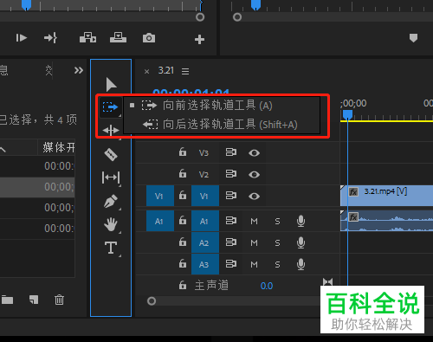This screenshot has height=342, width=433.
Task: Toggle lock on track V2
Action: [x=183, y=173]
